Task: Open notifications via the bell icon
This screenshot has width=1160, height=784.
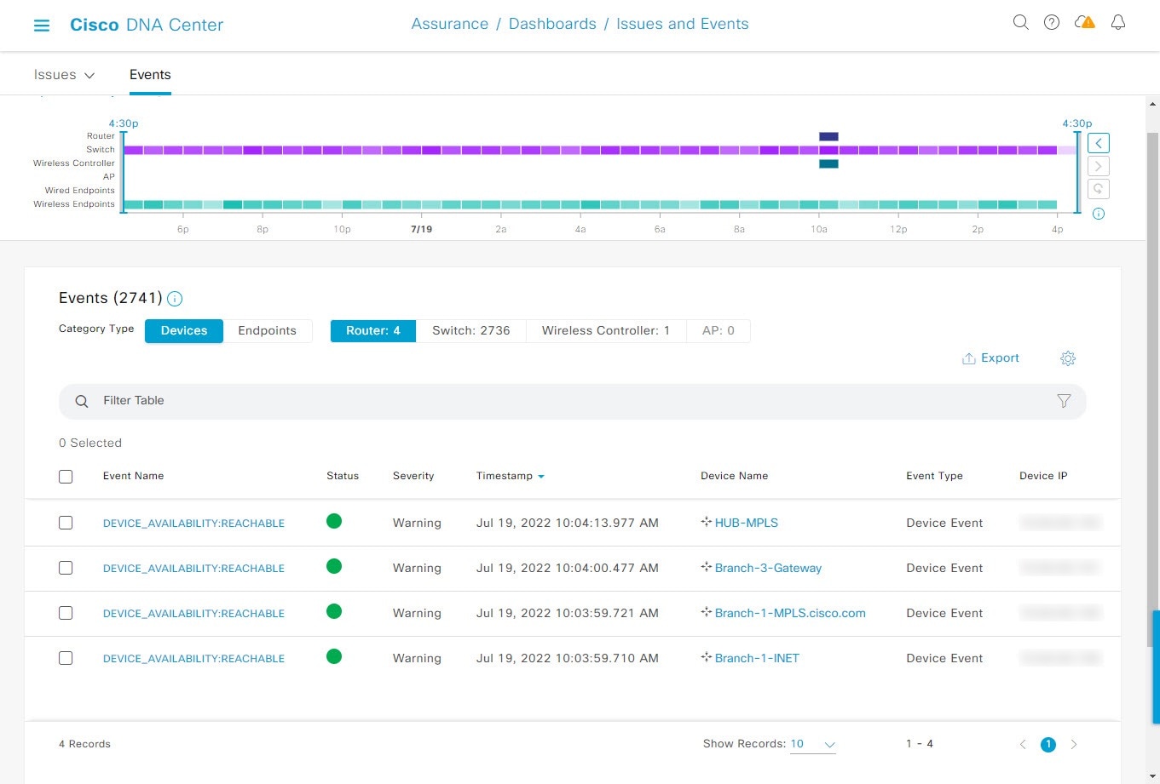Action: click(1117, 22)
